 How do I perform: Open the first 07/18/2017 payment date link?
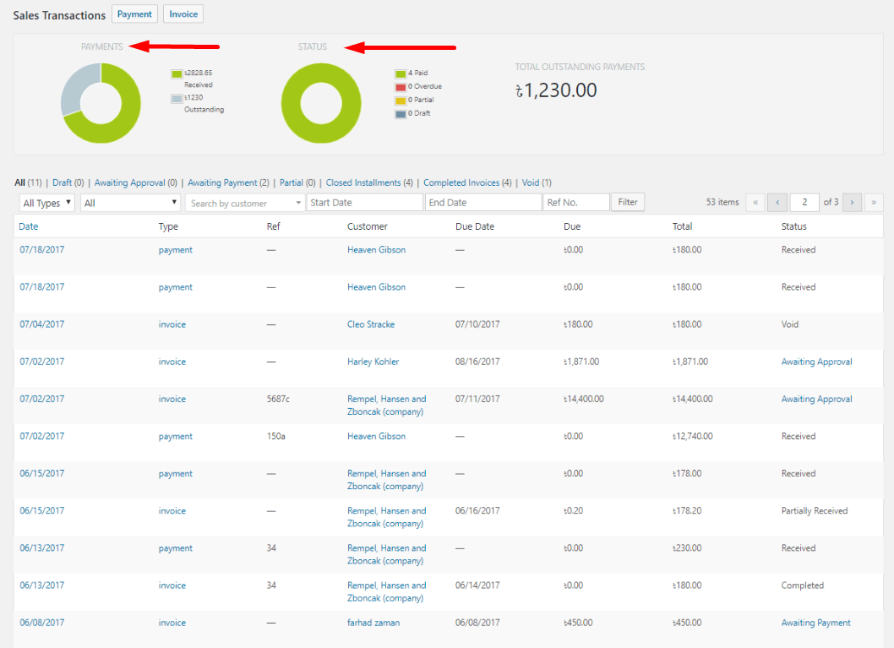pyautogui.click(x=42, y=249)
